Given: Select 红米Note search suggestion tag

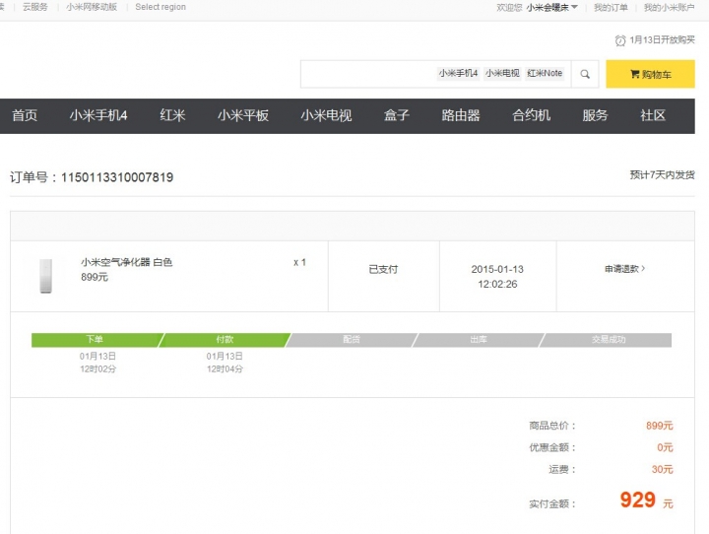Looking at the screenshot, I should [545, 73].
